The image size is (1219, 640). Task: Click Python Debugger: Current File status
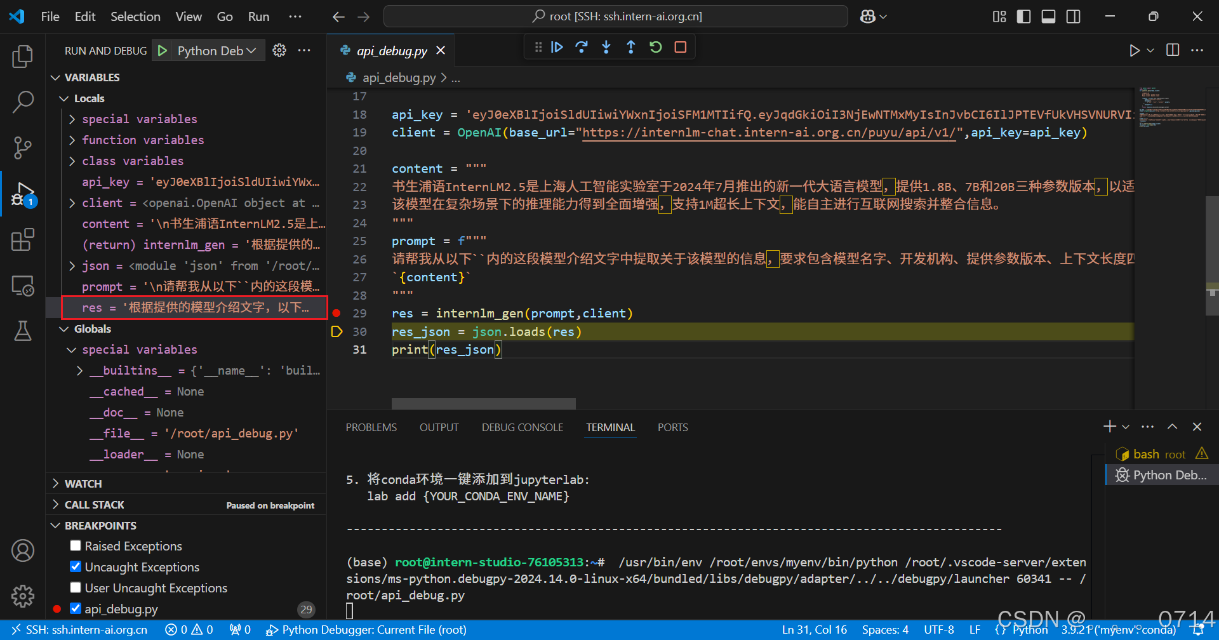click(366, 630)
